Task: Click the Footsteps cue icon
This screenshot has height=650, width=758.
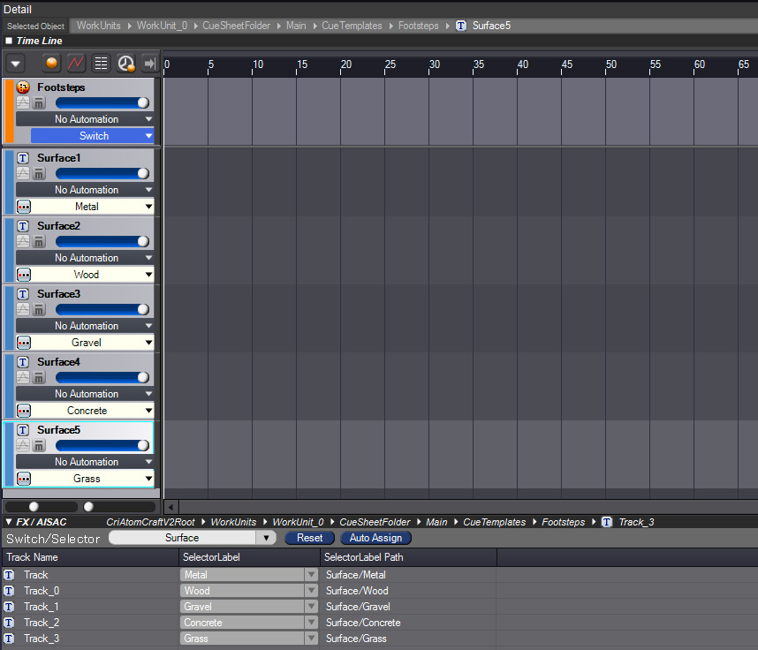Action: pyautogui.click(x=23, y=87)
